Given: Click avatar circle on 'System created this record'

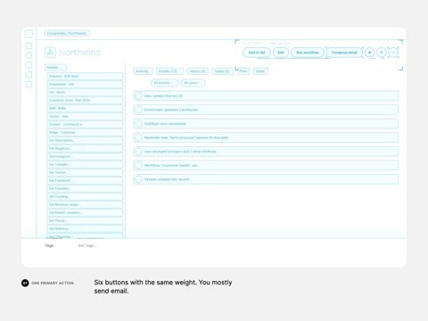Looking at the screenshot, I should [138, 179].
